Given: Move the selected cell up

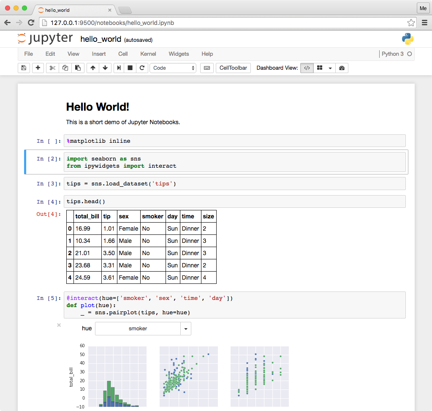Looking at the screenshot, I should pos(92,68).
